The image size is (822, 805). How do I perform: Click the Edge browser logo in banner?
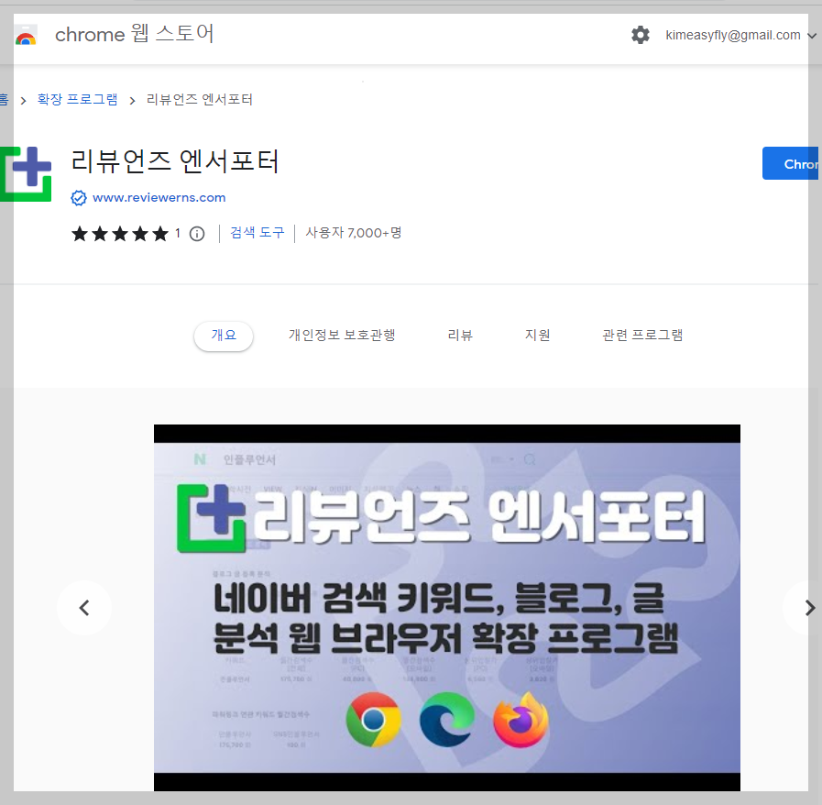[446, 720]
